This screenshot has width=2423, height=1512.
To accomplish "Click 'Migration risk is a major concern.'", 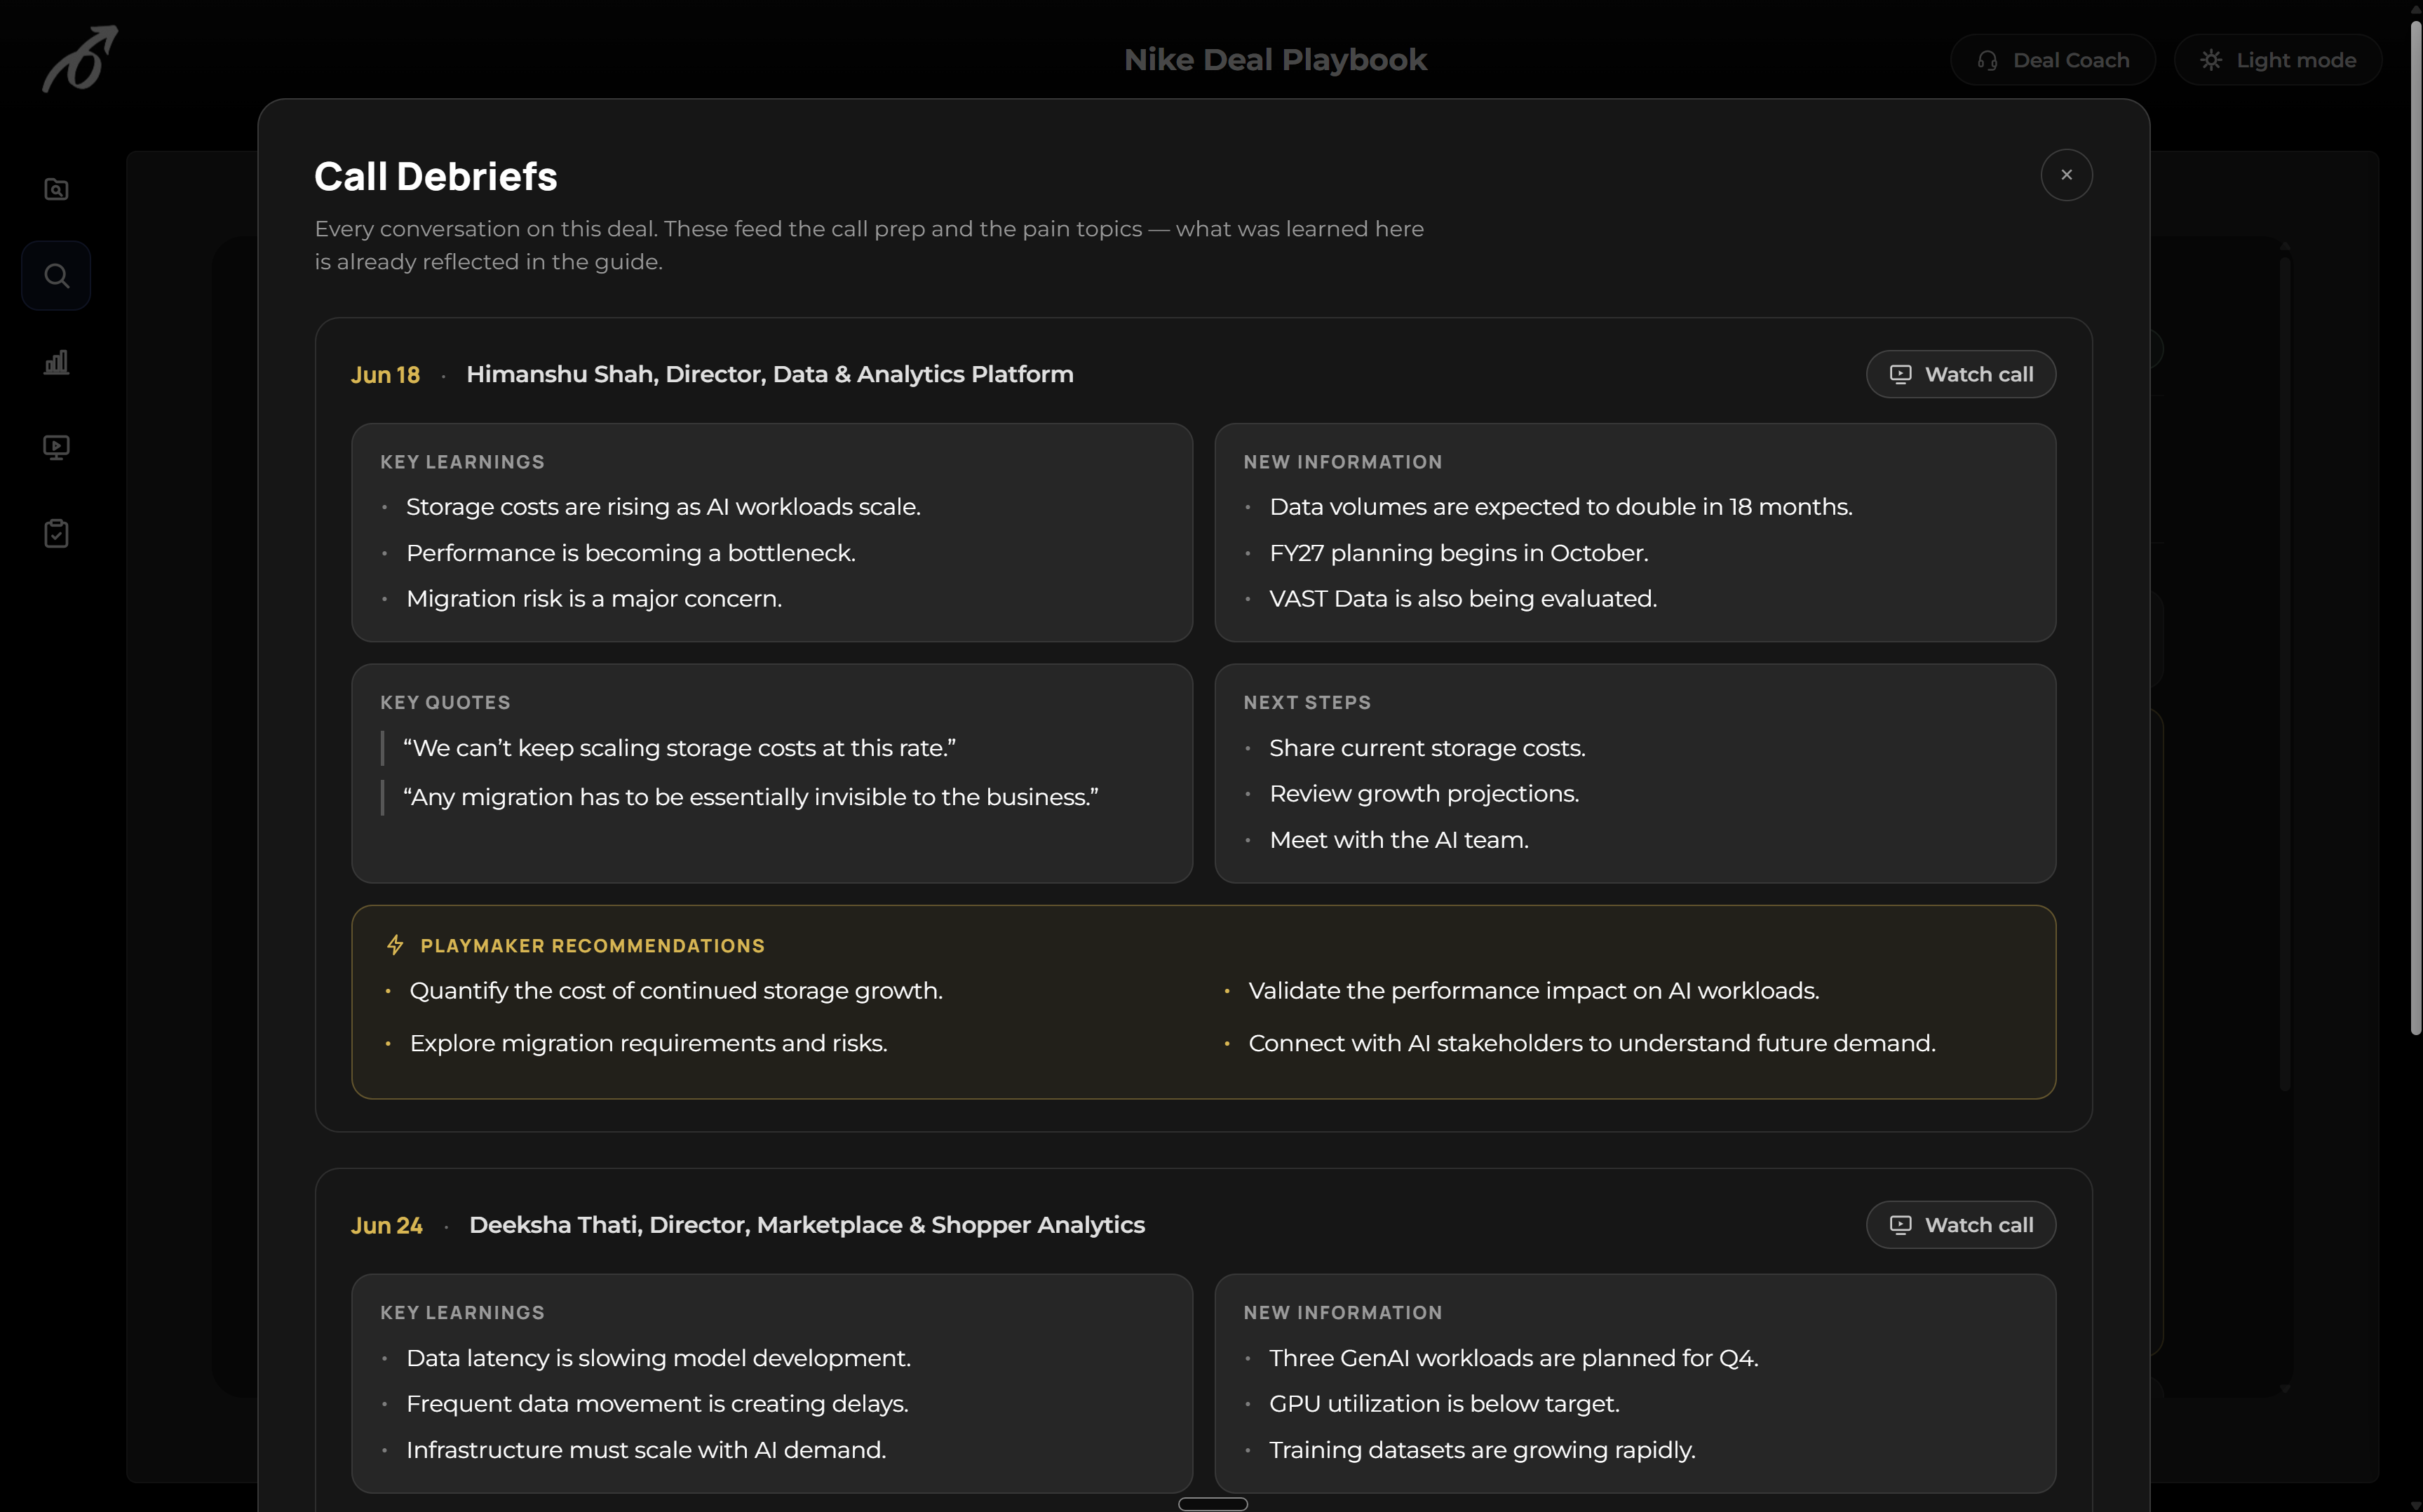I will (594, 599).
